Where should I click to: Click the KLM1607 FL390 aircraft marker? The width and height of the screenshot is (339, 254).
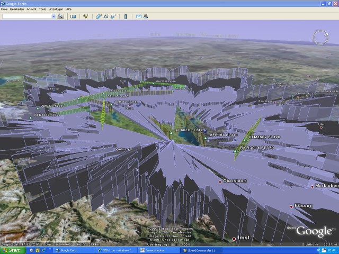(x=245, y=140)
